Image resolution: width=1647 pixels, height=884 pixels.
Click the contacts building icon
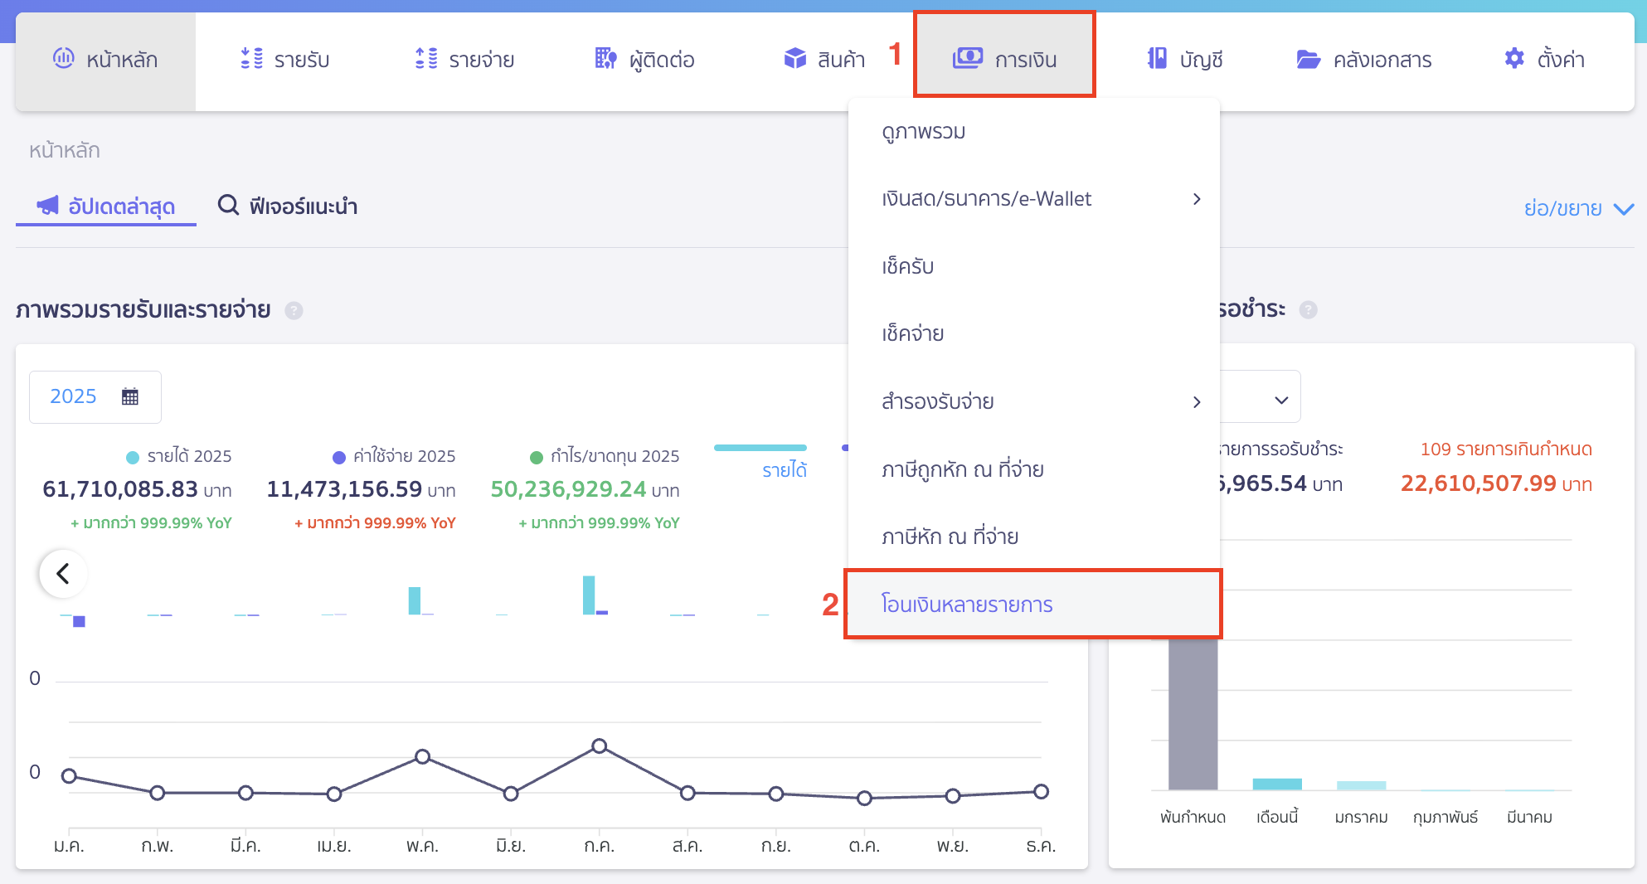point(605,58)
